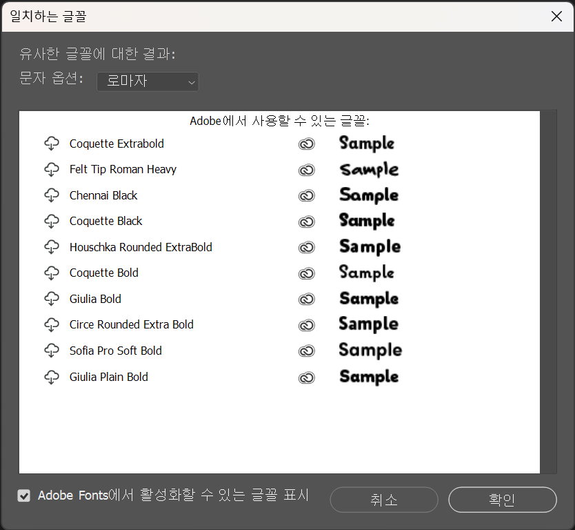Click the Sample preview for Felt Tip Roman Heavy
This screenshot has width=575, height=530.
click(x=369, y=170)
